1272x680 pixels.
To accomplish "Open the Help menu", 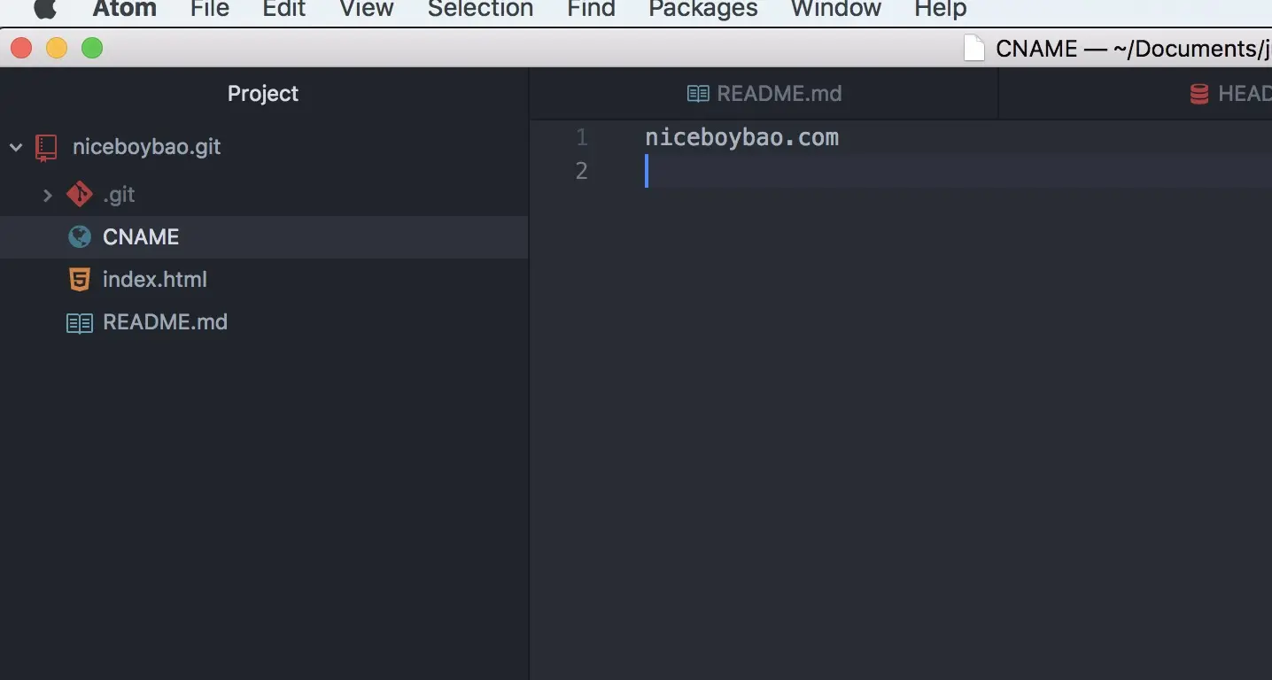I will coord(941,9).
